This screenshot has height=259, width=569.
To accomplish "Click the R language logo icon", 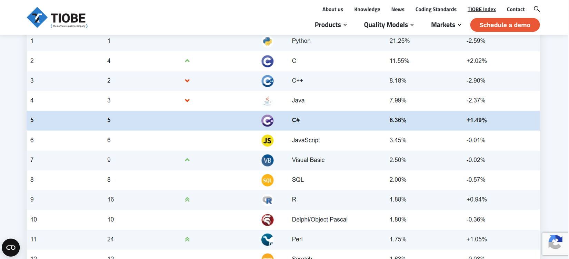I will point(267,200).
